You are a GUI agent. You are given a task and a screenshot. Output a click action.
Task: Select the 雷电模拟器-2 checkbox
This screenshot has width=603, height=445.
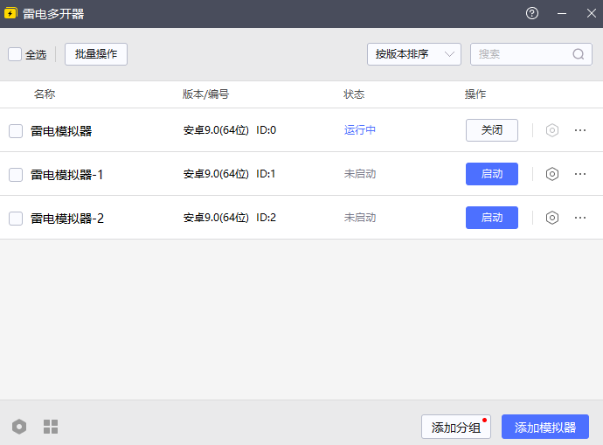click(x=16, y=219)
